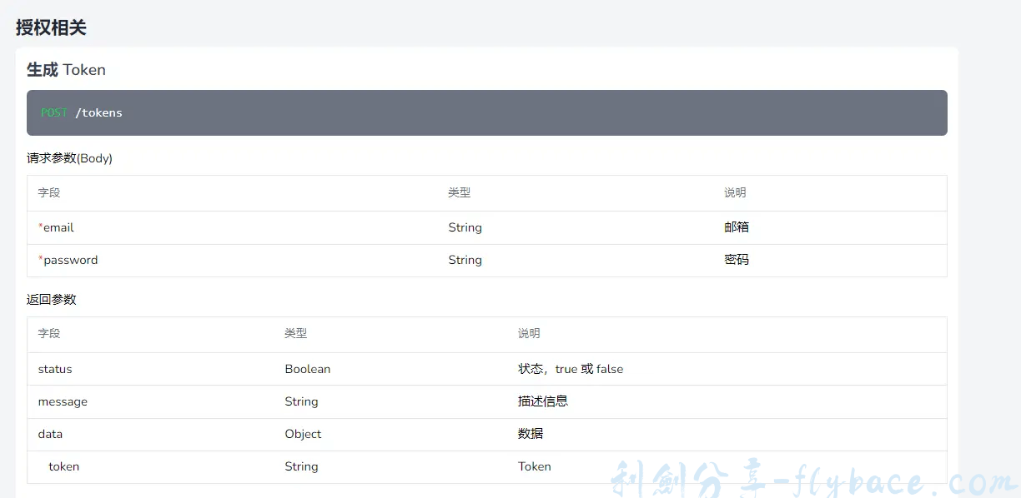Click the 数据 description cell

pyautogui.click(x=531, y=434)
